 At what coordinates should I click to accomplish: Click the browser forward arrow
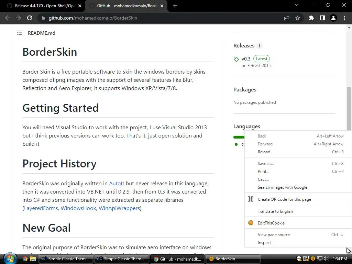(19, 18)
